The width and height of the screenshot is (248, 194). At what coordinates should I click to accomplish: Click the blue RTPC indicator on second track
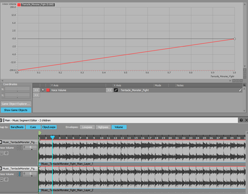click(x=20, y=174)
